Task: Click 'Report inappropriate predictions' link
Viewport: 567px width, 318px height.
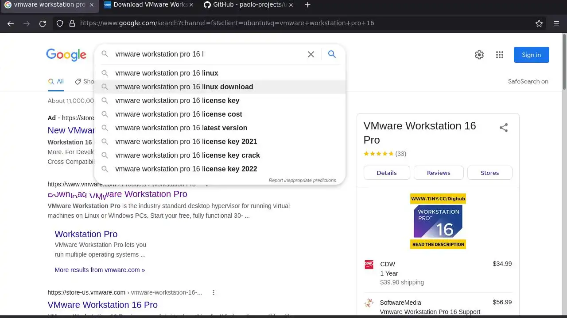Action: 302,180
